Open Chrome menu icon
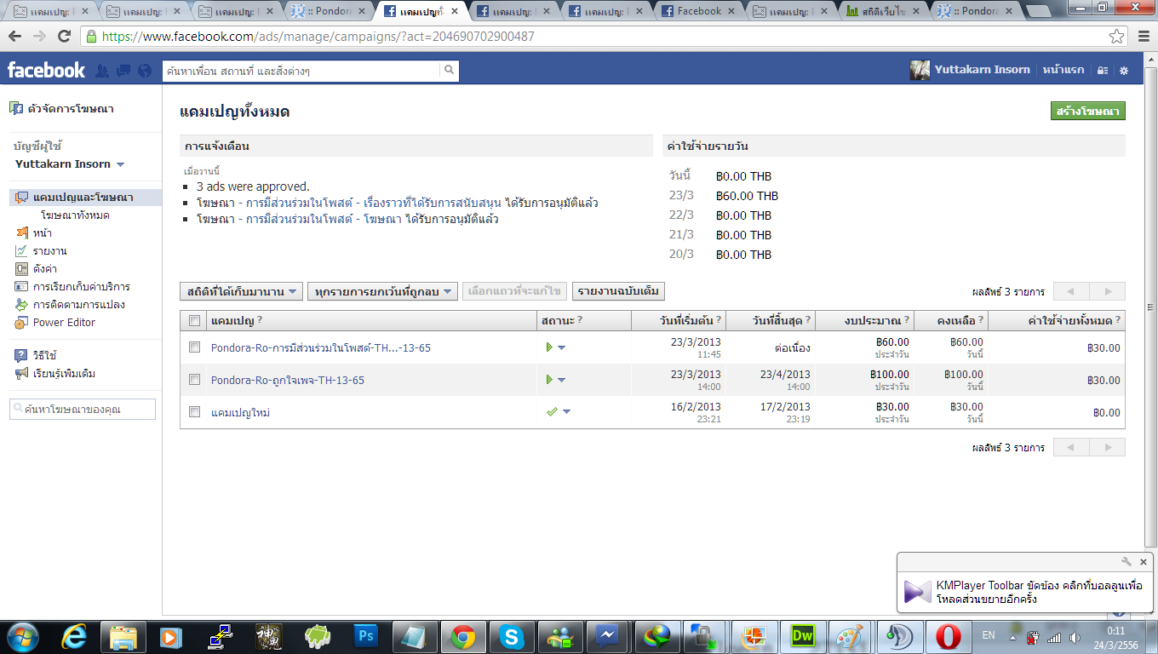 (1144, 37)
